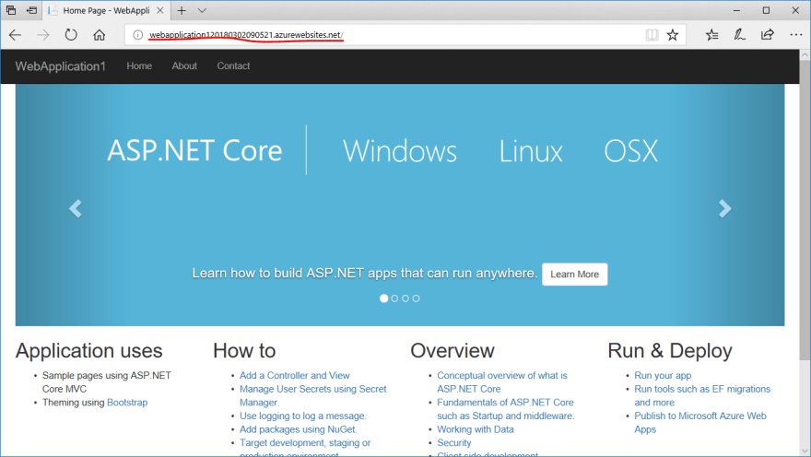Open the new tab plus button
This screenshot has height=457, width=811.
click(x=182, y=10)
